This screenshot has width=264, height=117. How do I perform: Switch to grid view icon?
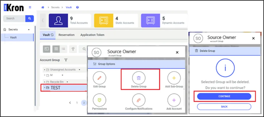pyautogui.click(x=56, y=49)
